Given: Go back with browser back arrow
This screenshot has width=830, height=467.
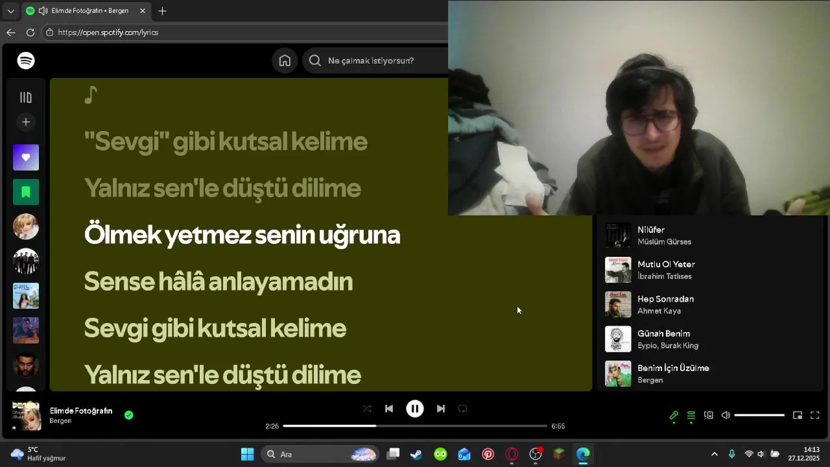Looking at the screenshot, I should (11, 32).
